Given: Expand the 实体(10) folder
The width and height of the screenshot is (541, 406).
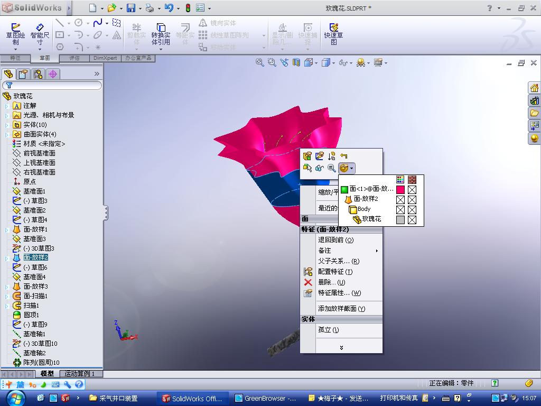Looking at the screenshot, I should coord(6,125).
